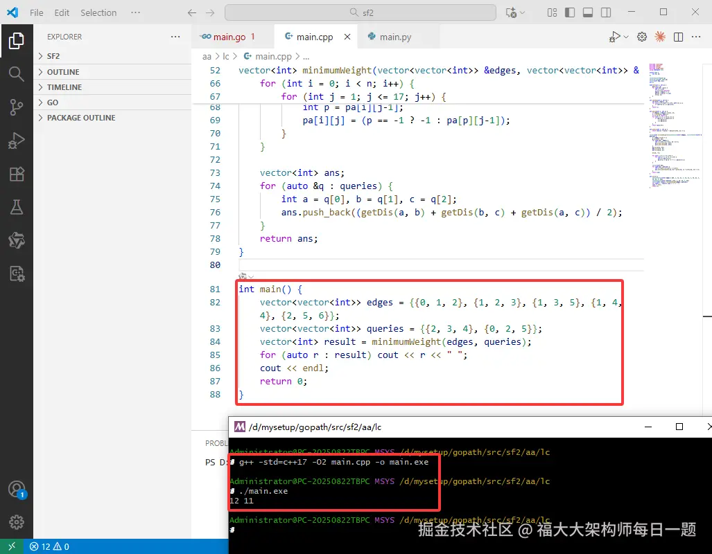Viewport: 712px width, 554px height.
Task: Expand the SF2 folder section
Action: tap(112, 56)
